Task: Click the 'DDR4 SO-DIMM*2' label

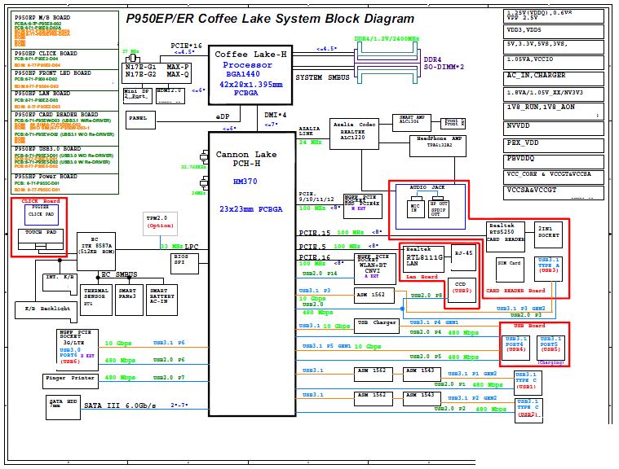Action: click(x=444, y=63)
